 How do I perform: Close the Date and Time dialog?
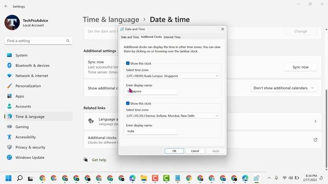pos(222,29)
